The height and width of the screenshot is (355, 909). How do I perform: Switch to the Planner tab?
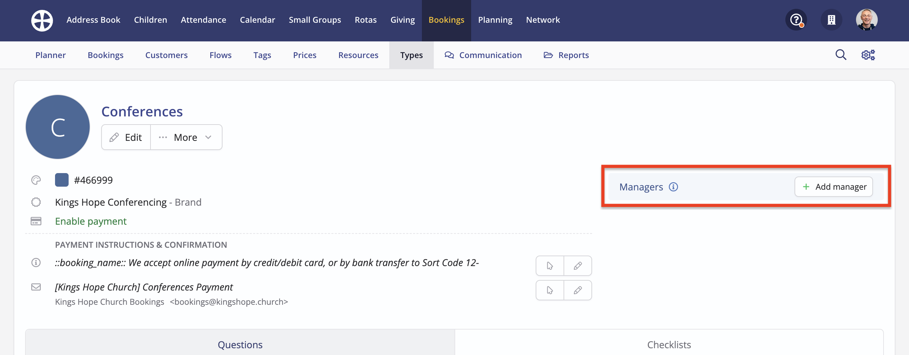pos(51,55)
